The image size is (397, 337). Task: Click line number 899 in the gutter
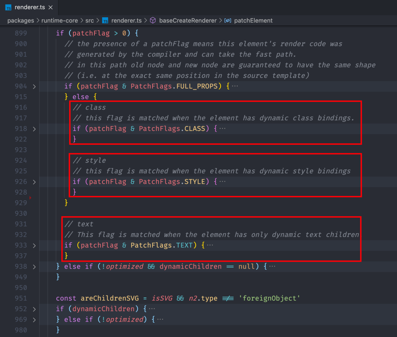[x=21, y=33]
